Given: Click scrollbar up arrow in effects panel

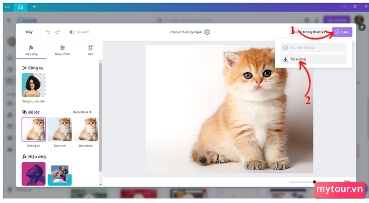Looking at the screenshot, I should (101, 61).
